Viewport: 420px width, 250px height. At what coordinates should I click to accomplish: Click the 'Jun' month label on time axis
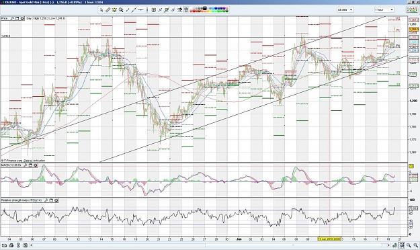239,239
